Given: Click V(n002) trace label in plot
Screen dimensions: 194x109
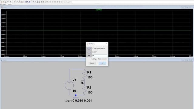Looking at the screenshot, I should [99, 10].
